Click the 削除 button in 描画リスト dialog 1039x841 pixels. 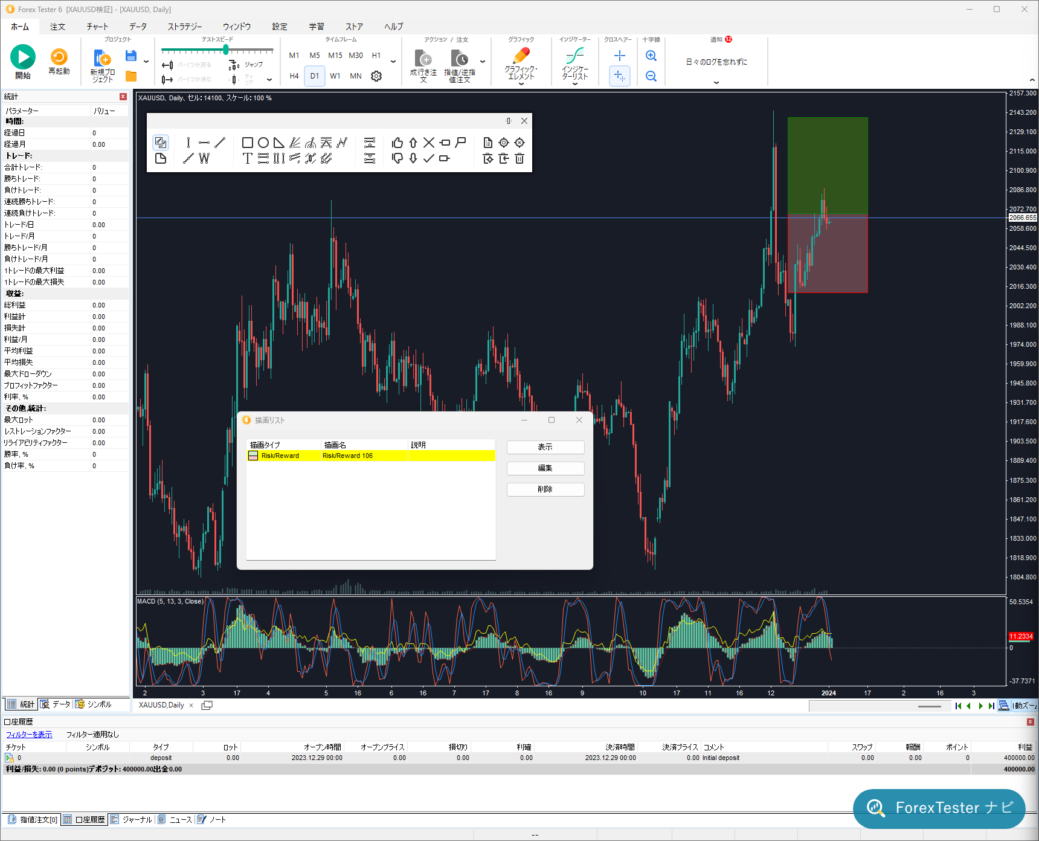click(x=545, y=489)
